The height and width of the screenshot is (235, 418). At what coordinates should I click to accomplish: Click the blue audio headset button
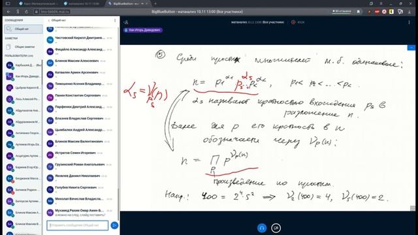click(262, 228)
